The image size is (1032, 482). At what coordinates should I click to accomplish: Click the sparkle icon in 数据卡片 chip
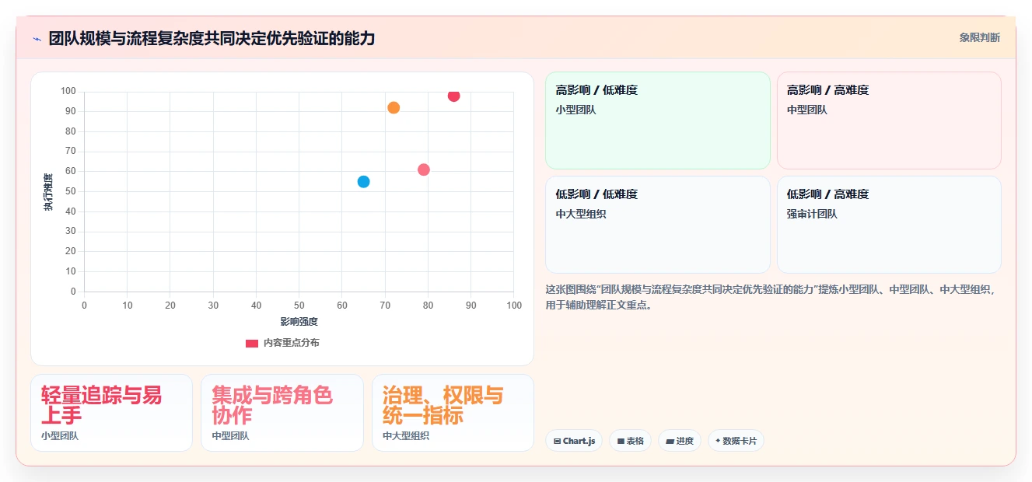pyautogui.click(x=718, y=441)
